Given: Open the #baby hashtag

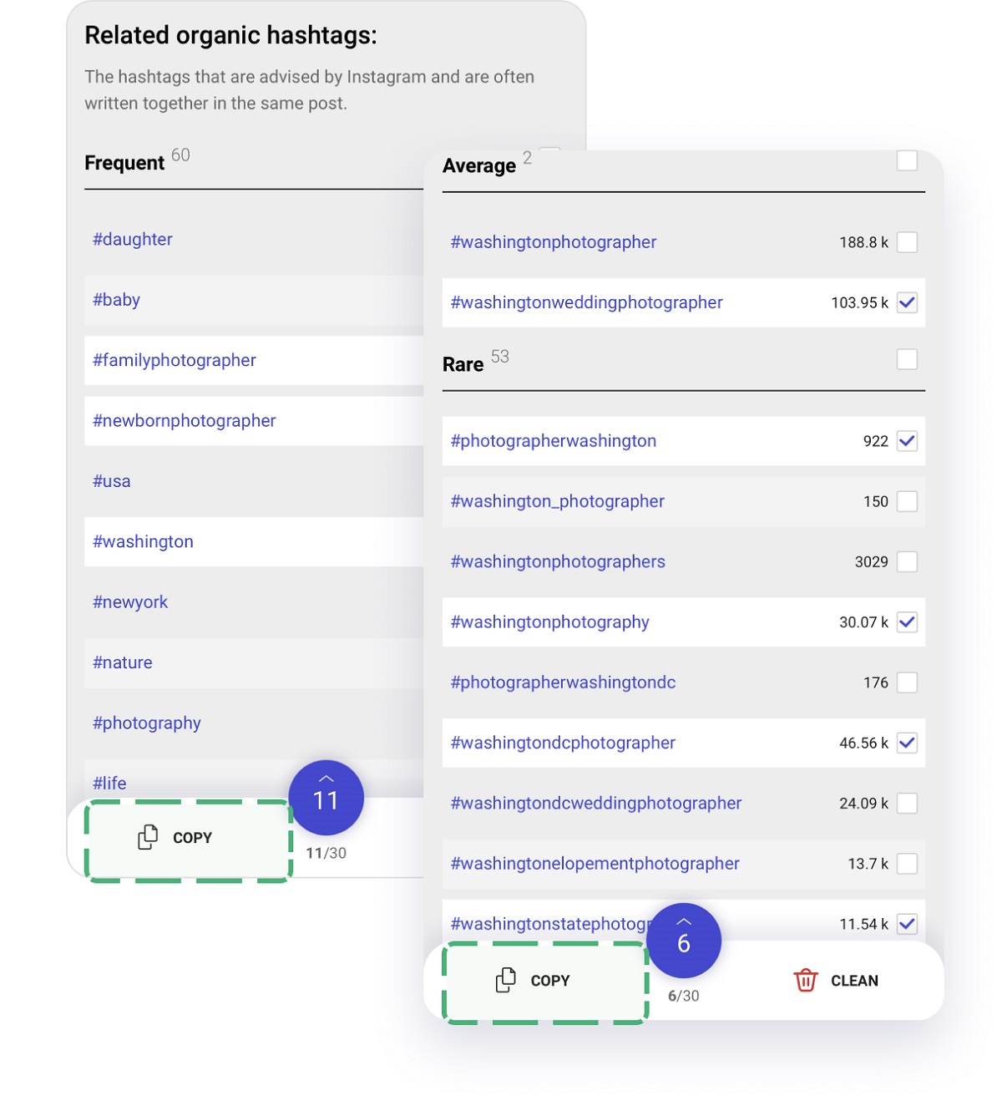Looking at the screenshot, I should 116,300.
